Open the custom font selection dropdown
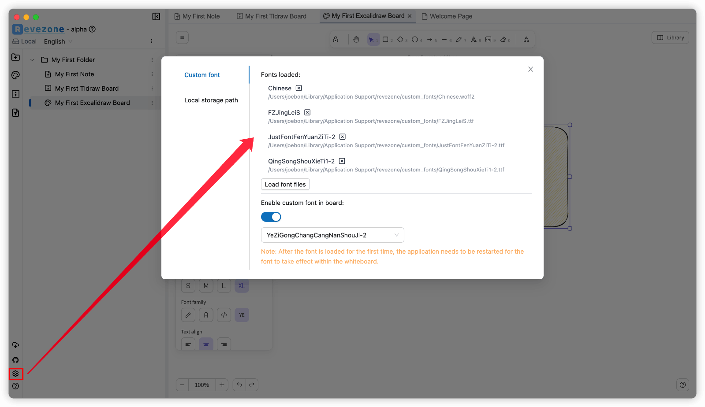705x407 pixels. [x=332, y=235]
